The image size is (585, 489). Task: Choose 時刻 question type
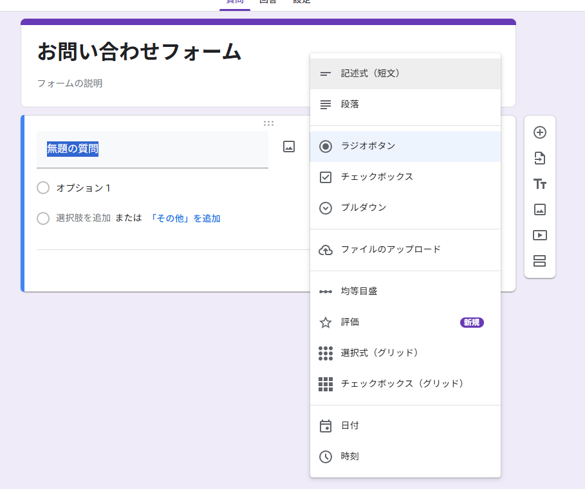tap(405, 457)
